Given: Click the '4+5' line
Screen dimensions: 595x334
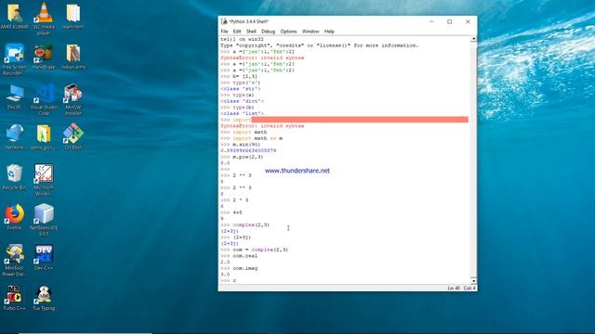Looking at the screenshot, I should coord(231,212).
